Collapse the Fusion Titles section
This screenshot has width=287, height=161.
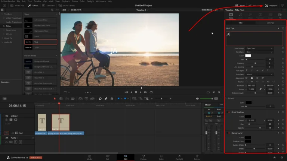click(x=56, y=56)
